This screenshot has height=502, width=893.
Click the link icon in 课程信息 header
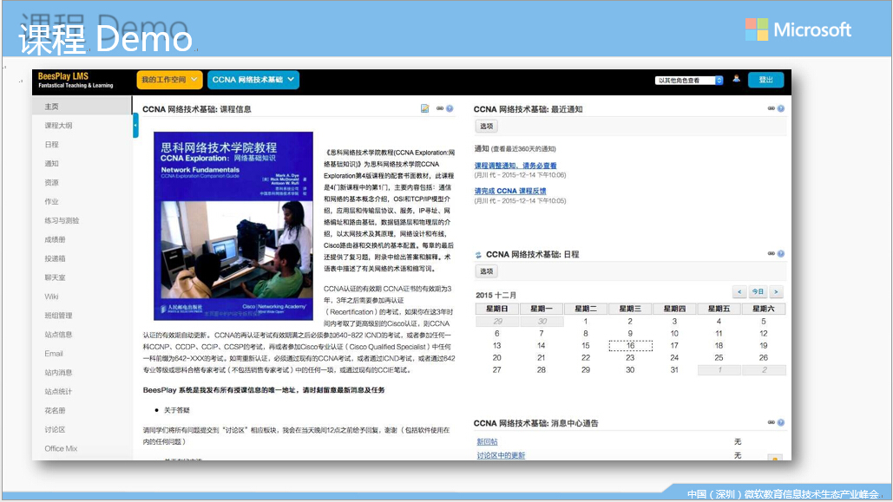pos(440,108)
